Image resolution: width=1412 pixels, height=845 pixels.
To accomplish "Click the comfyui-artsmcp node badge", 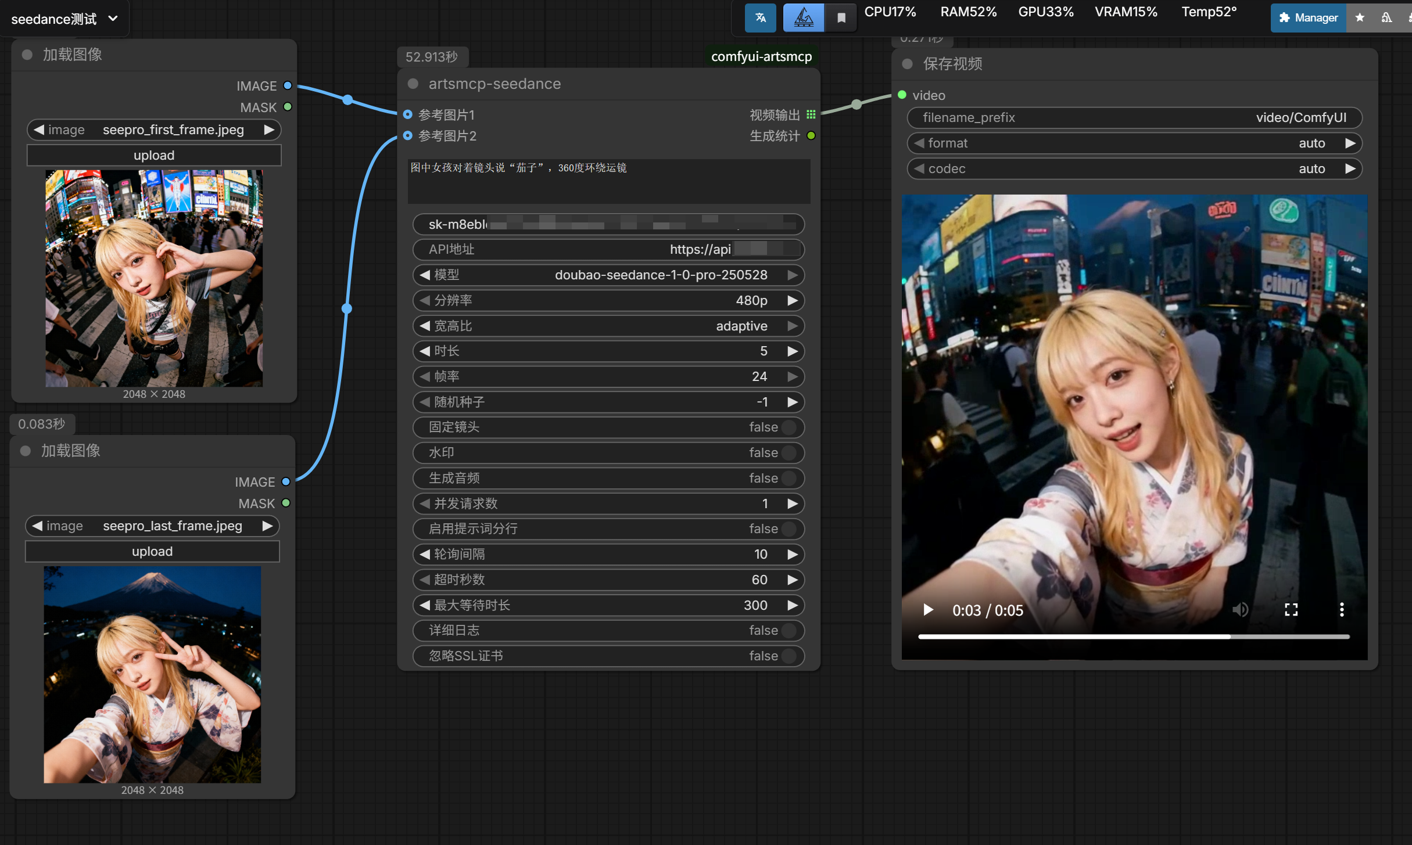I will click(761, 56).
